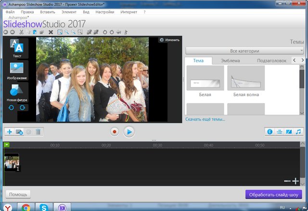Viewport: 308px width, 211px height.
Task: Click the redo forward arrow in toolbar
Action: pyautogui.click(x=13, y=32)
